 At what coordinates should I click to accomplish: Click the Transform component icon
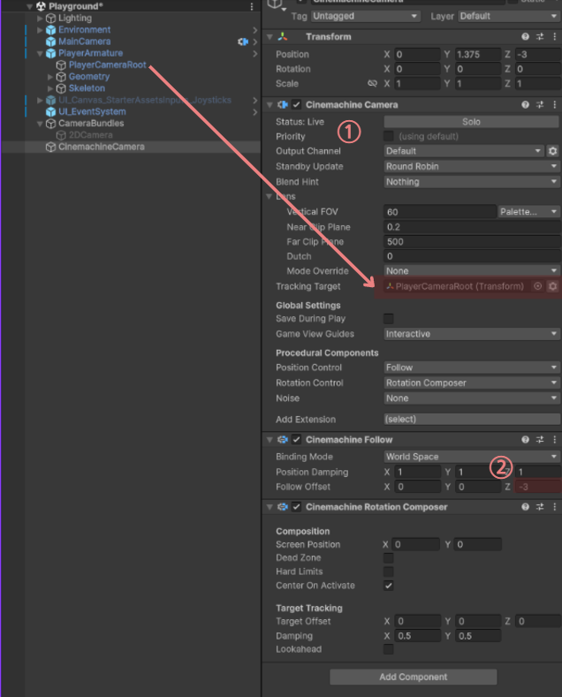[x=283, y=37]
